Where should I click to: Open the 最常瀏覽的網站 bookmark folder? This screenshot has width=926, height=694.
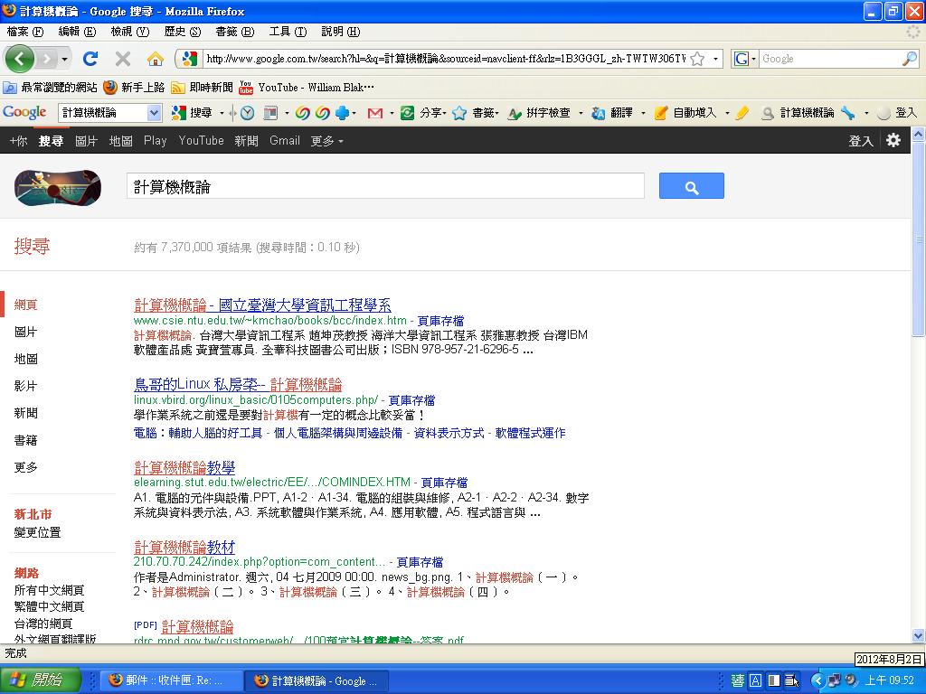(51, 88)
